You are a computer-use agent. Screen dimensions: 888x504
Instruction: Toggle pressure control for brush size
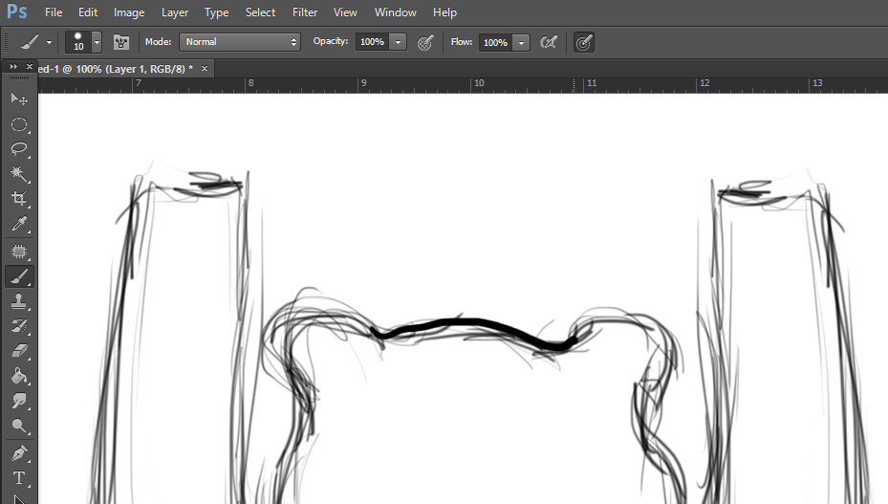click(x=583, y=42)
